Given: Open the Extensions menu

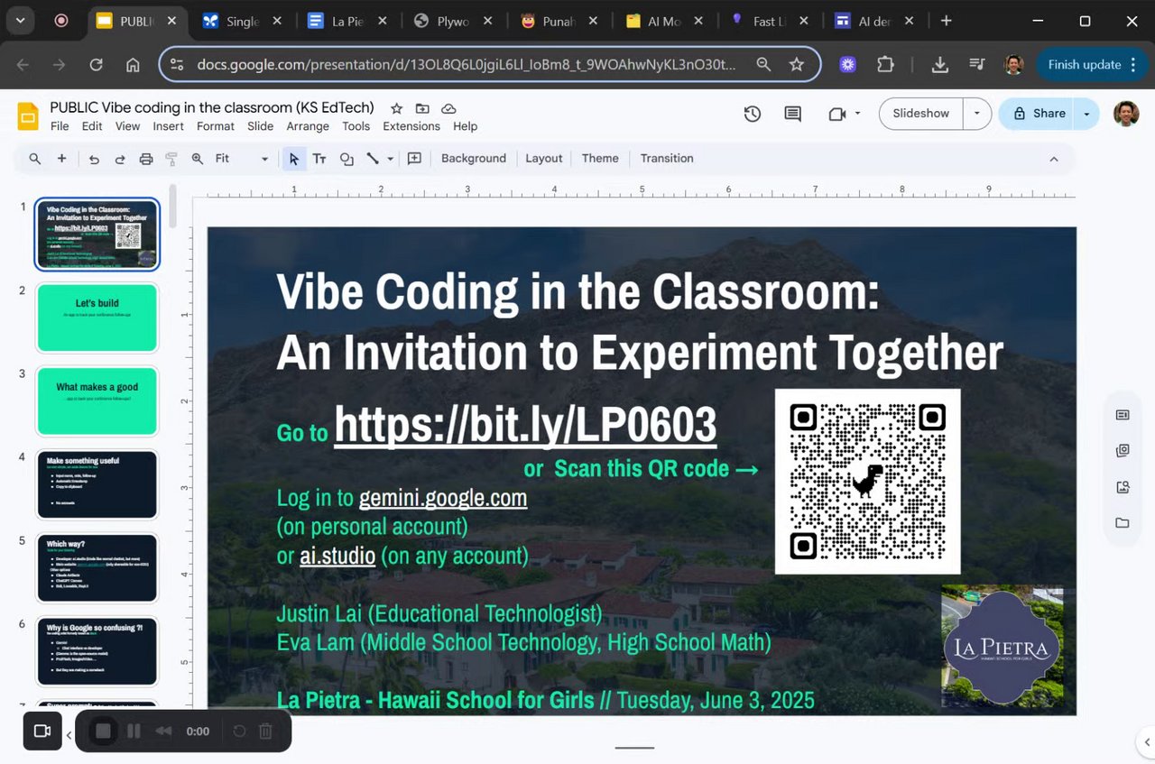Looking at the screenshot, I should click(411, 126).
